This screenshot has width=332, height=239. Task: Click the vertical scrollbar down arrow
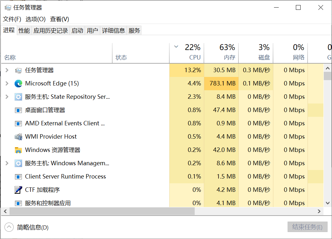click(x=328, y=203)
